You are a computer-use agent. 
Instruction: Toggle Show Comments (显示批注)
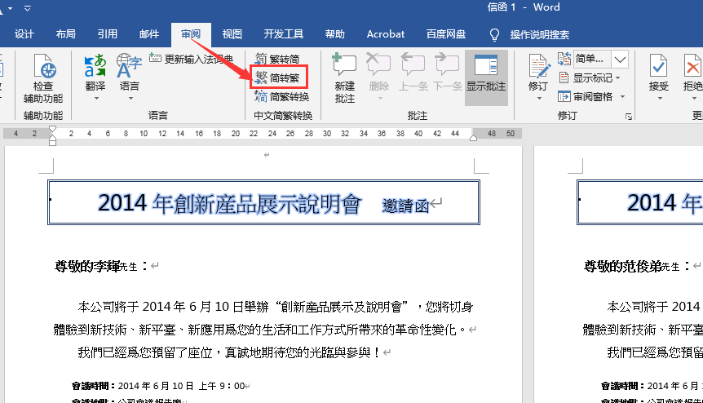pyautogui.click(x=486, y=78)
